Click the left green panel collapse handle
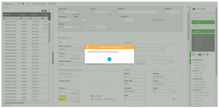219x108 pixels. [53, 58]
